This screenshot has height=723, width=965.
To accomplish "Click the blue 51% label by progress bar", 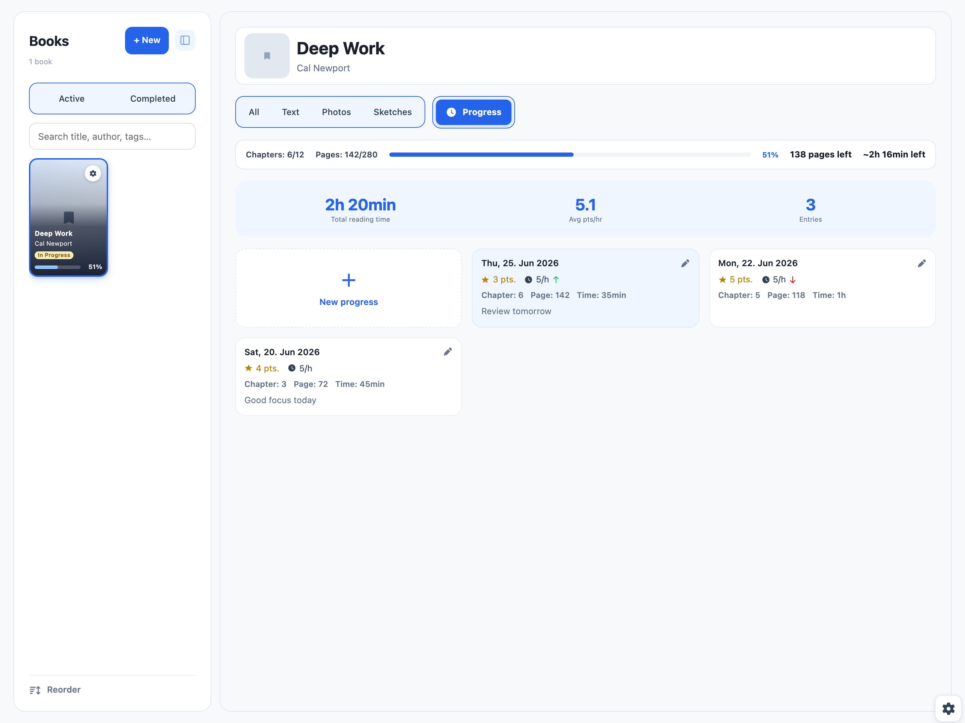I will point(770,155).
